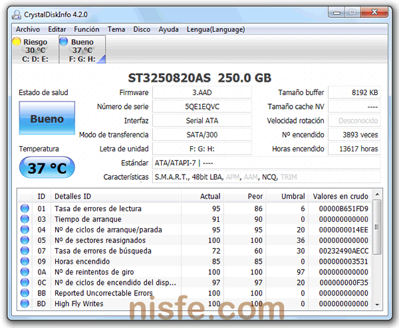Image resolution: width=399 pixels, height=328 pixels.
Task: Select row Nº de ciclos de arranque/parada
Action: pos(195,230)
